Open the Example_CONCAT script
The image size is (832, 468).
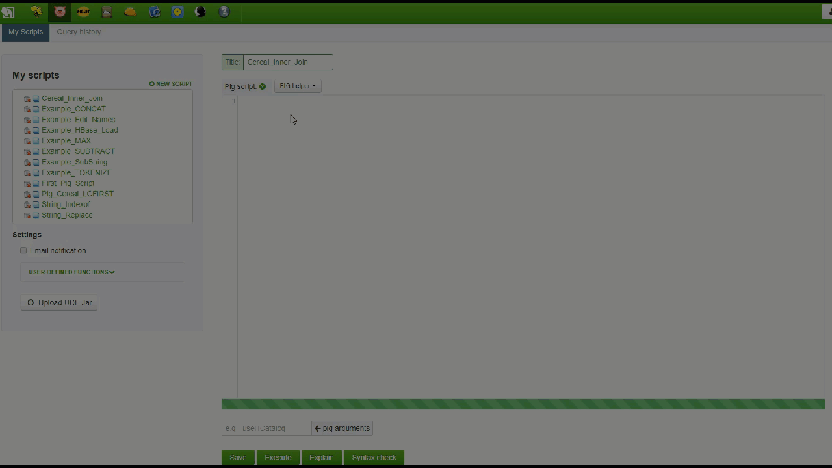coord(73,109)
